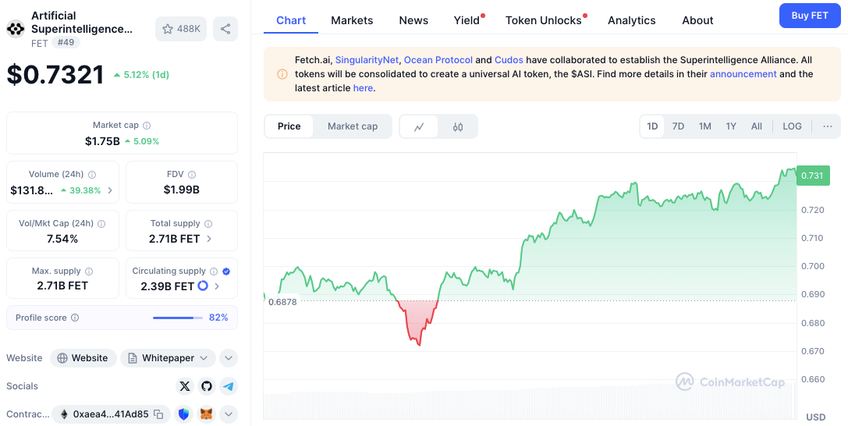
Task: Expand more website links chevron
Action: (229, 358)
